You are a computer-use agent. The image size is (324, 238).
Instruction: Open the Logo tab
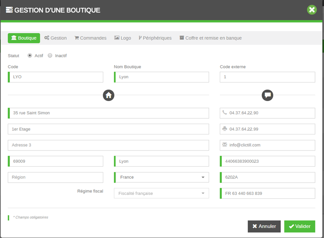(123, 38)
